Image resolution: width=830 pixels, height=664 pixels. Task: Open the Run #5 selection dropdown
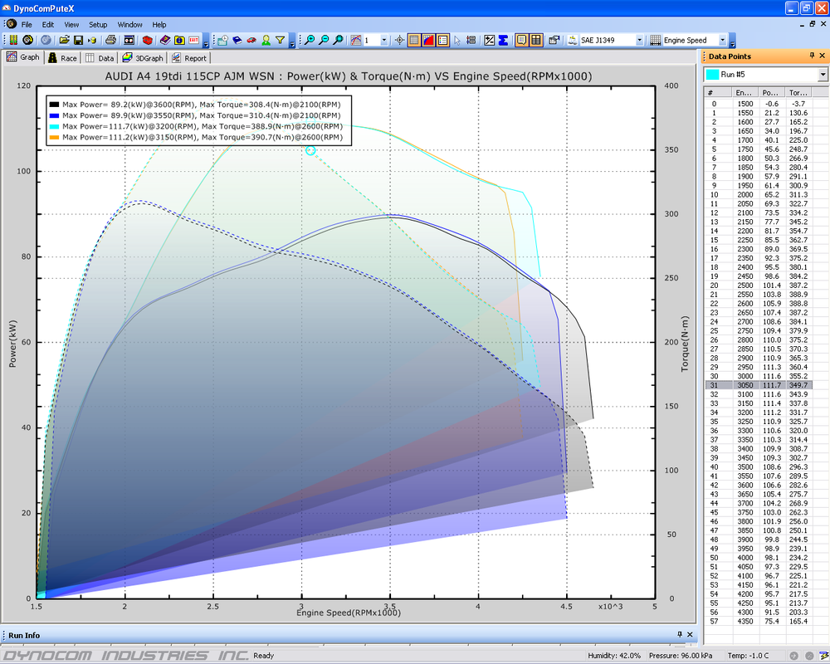(823, 75)
